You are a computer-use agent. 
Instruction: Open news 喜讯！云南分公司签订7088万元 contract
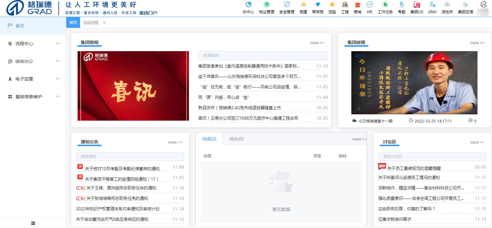[248, 118]
